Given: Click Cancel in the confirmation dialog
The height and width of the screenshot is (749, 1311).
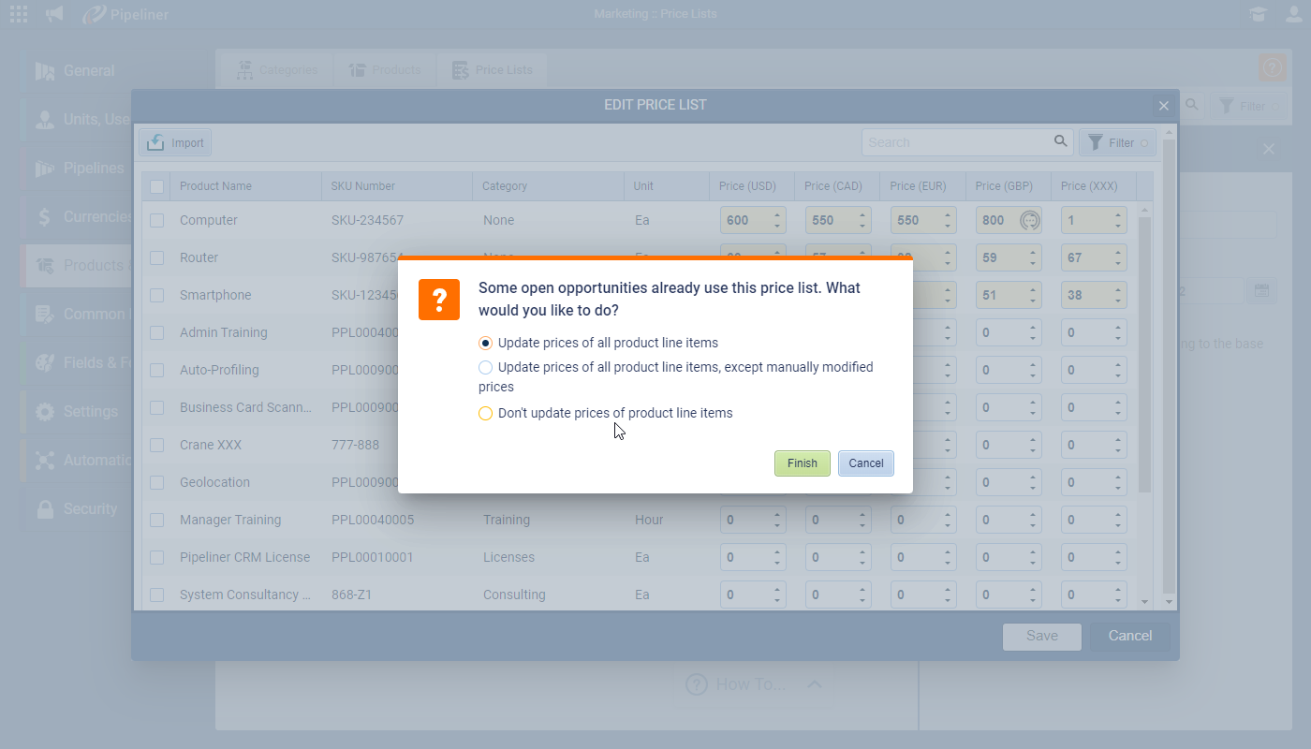Looking at the screenshot, I should pos(865,463).
